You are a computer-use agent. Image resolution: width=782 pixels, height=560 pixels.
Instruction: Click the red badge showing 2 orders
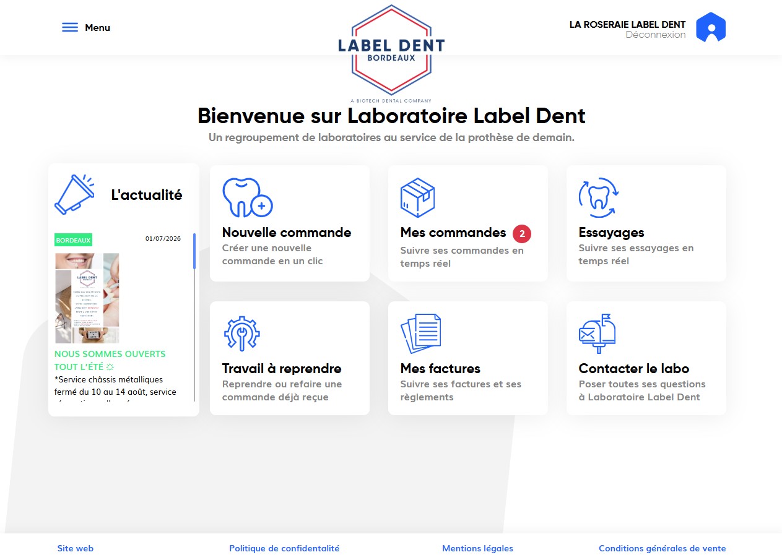(522, 233)
